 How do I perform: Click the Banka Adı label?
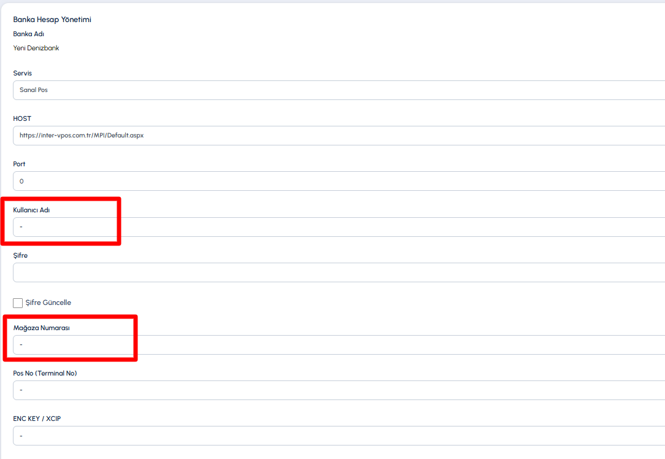tap(28, 34)
